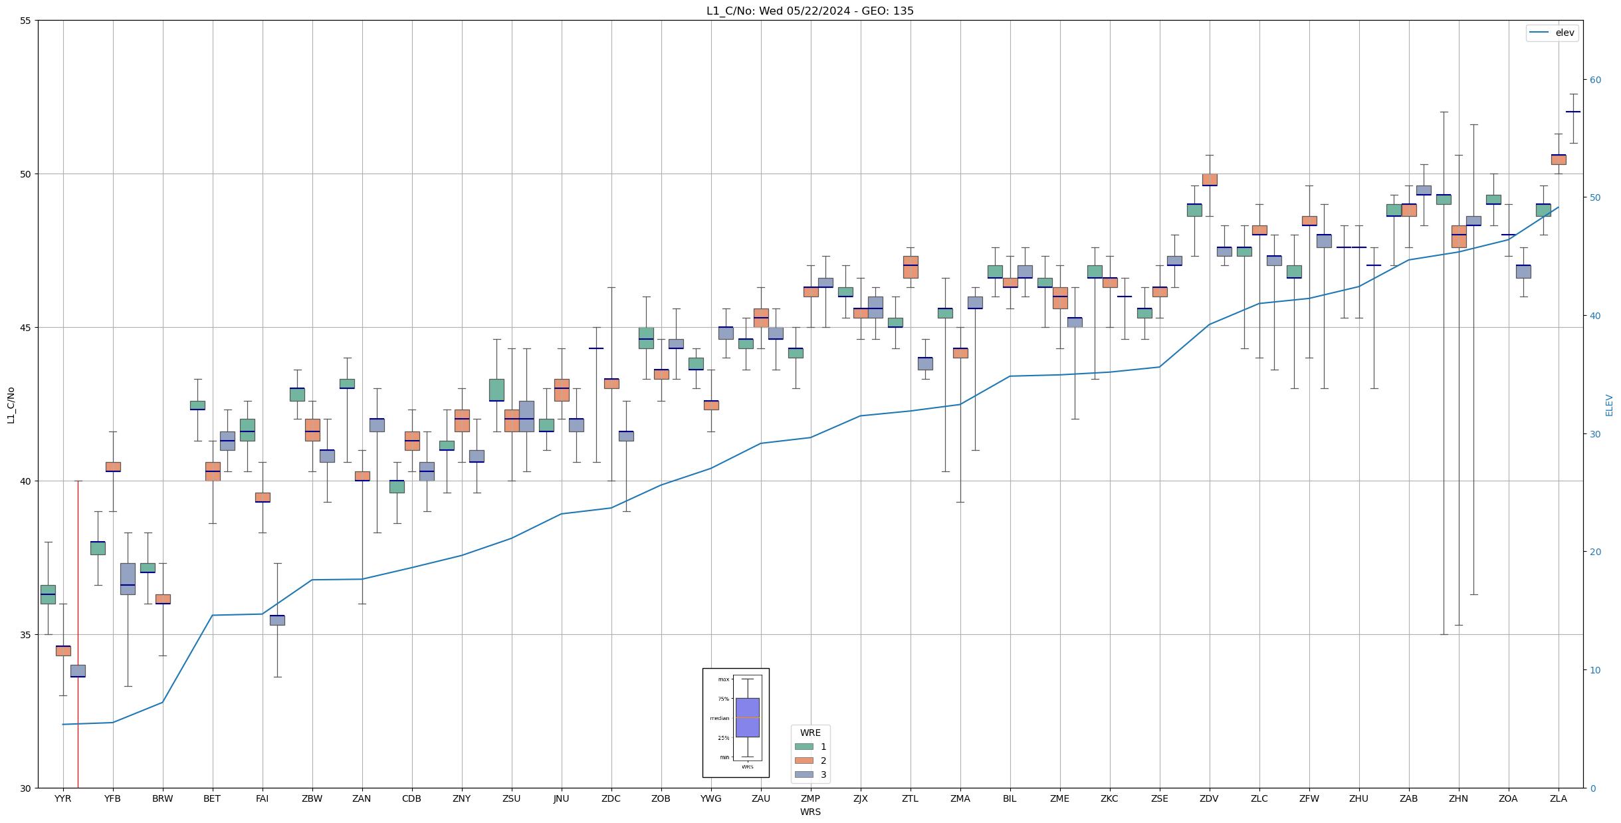Image resolution: width=1621 pixels, height=823 pixels.
Task: Click the ZOB x-axis label
Action: click(x=661, y=798)
